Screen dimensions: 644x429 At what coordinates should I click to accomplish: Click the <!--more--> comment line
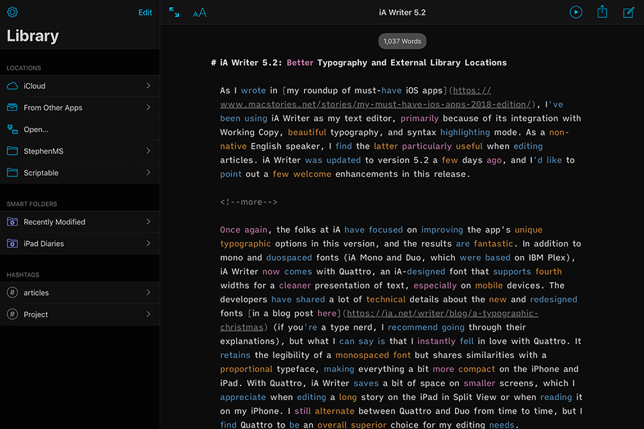(248, 202)
